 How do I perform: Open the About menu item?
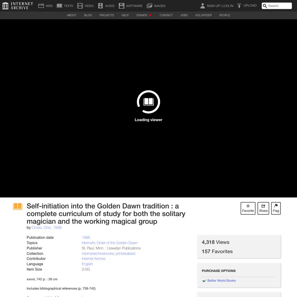(72, 15)
